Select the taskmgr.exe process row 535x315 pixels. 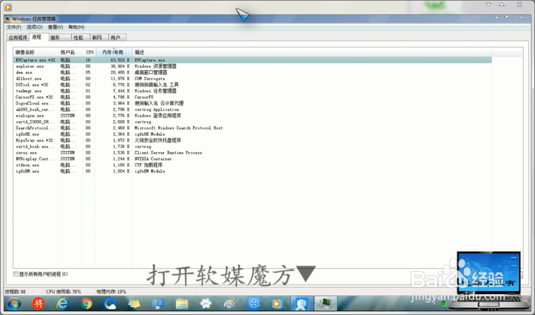253,91
